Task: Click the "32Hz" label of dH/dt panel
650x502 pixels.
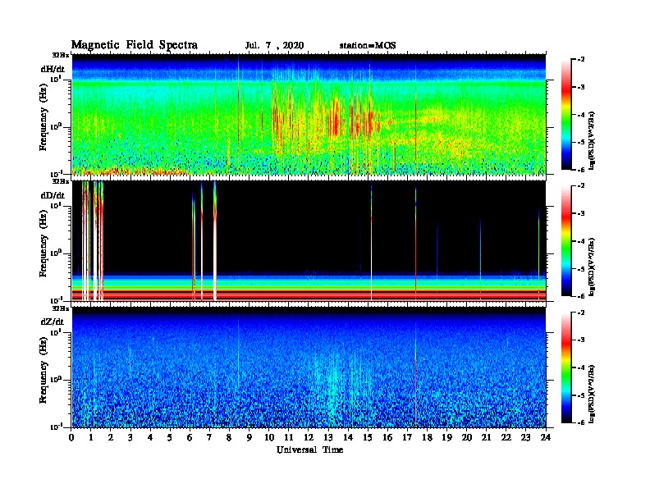Action: (x=61, y=55)
